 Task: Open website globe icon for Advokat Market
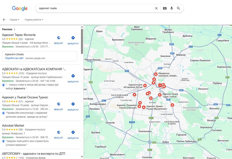click(59, 132)
